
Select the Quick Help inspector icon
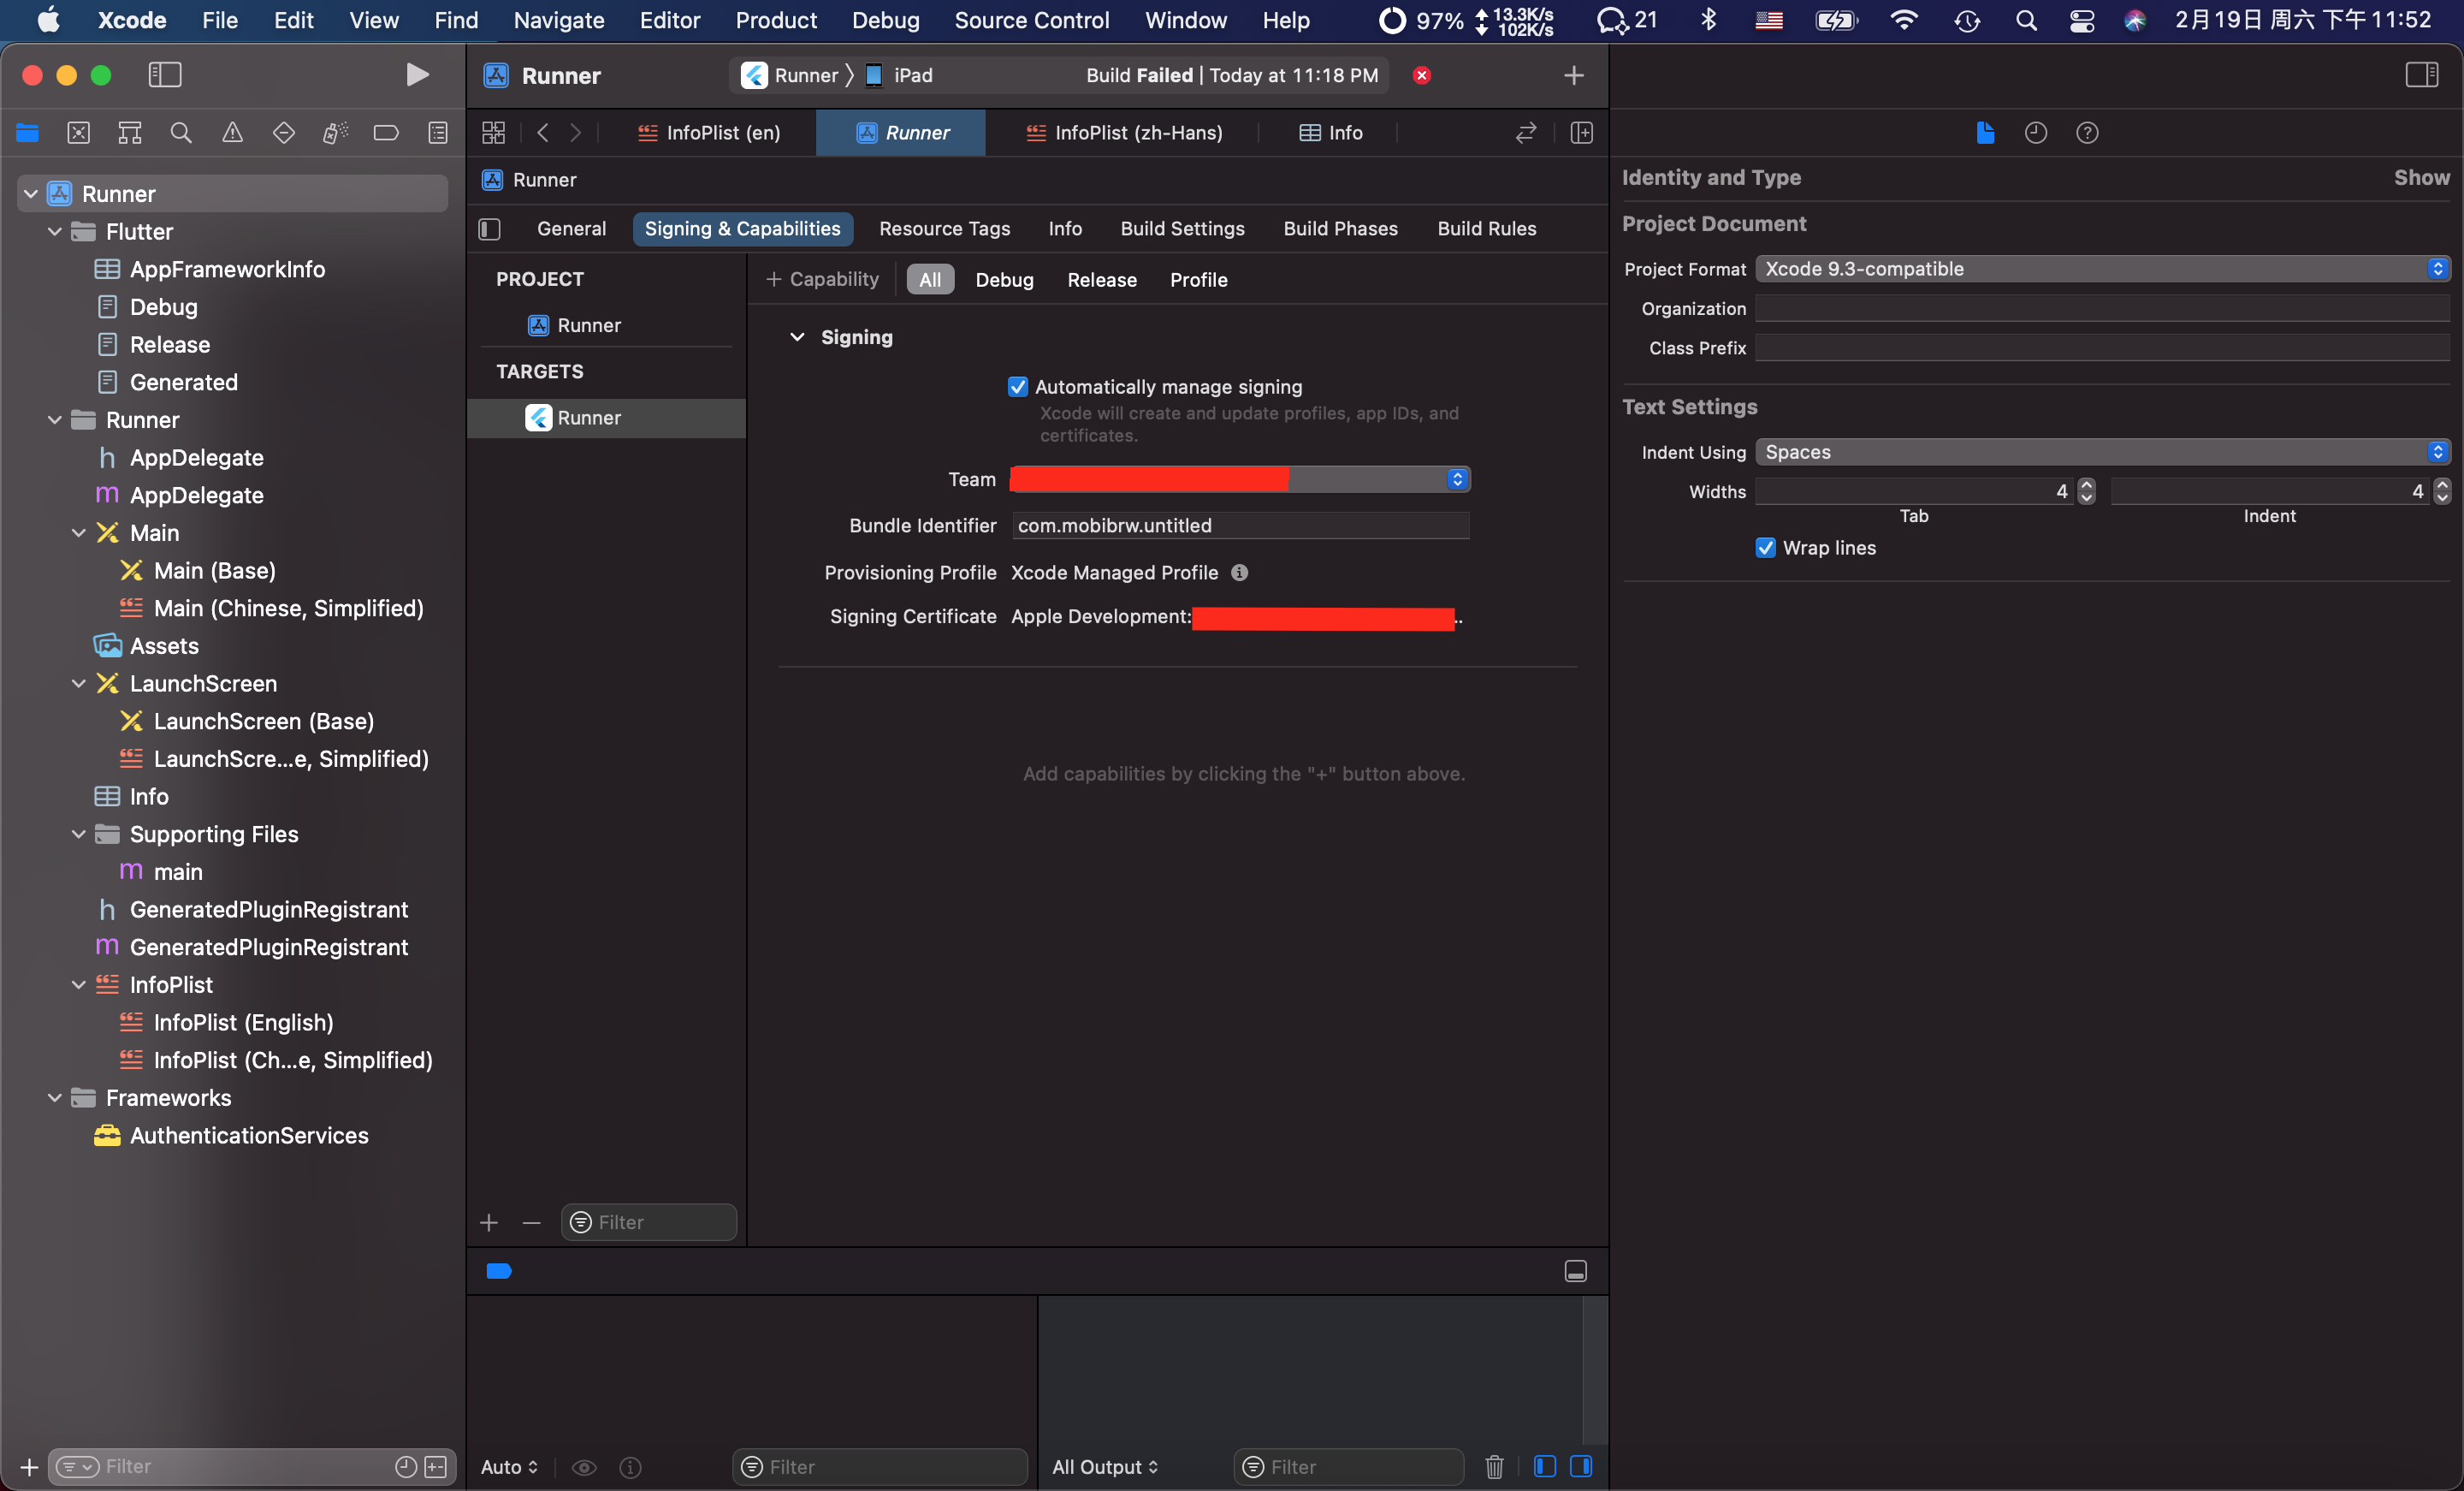2087,133
